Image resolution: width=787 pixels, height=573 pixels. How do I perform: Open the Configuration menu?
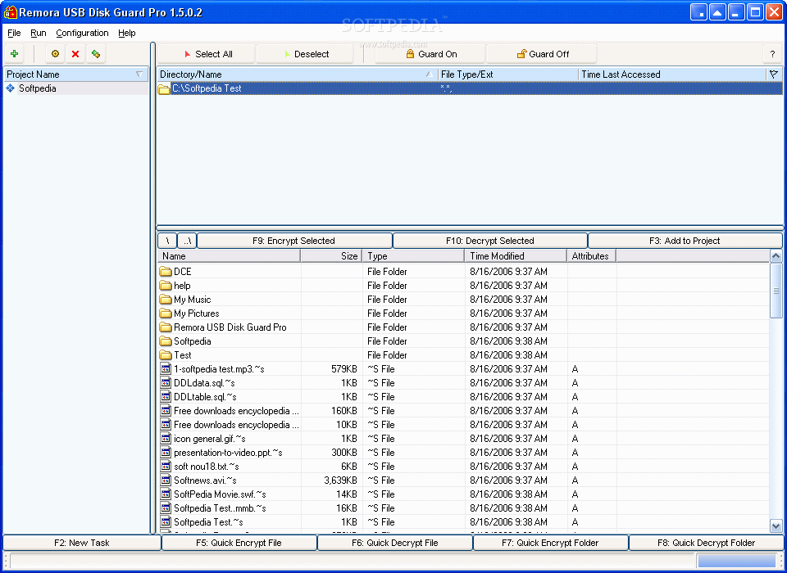[82, 33]
